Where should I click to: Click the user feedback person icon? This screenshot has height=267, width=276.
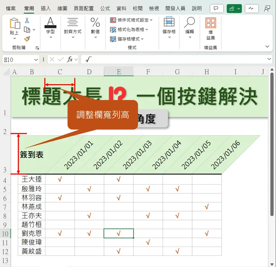[267, 9]
